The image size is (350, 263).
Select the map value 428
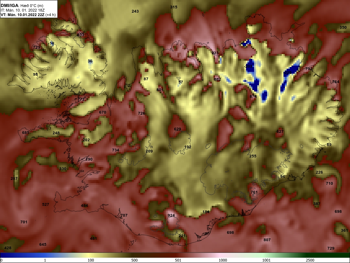8,248
